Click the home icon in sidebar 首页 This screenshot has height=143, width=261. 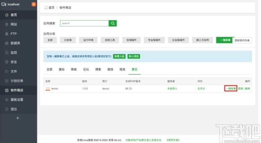coord(7,15)
